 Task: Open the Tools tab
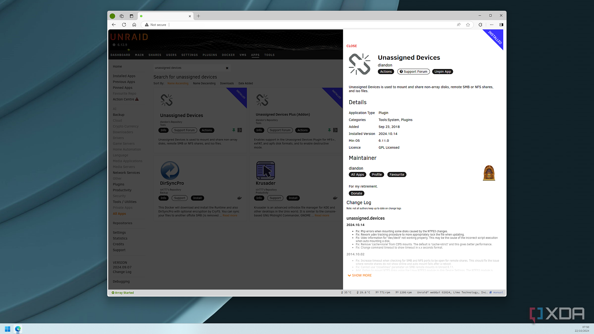pyautogui.click(x=269, y=55)
